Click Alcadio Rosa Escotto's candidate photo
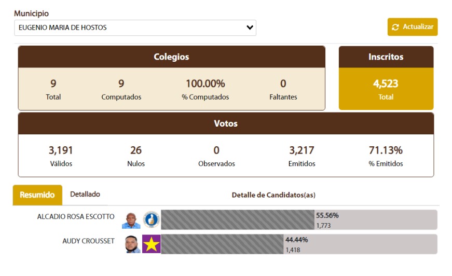This screenshot has width=452, height=276. point(131,220)
